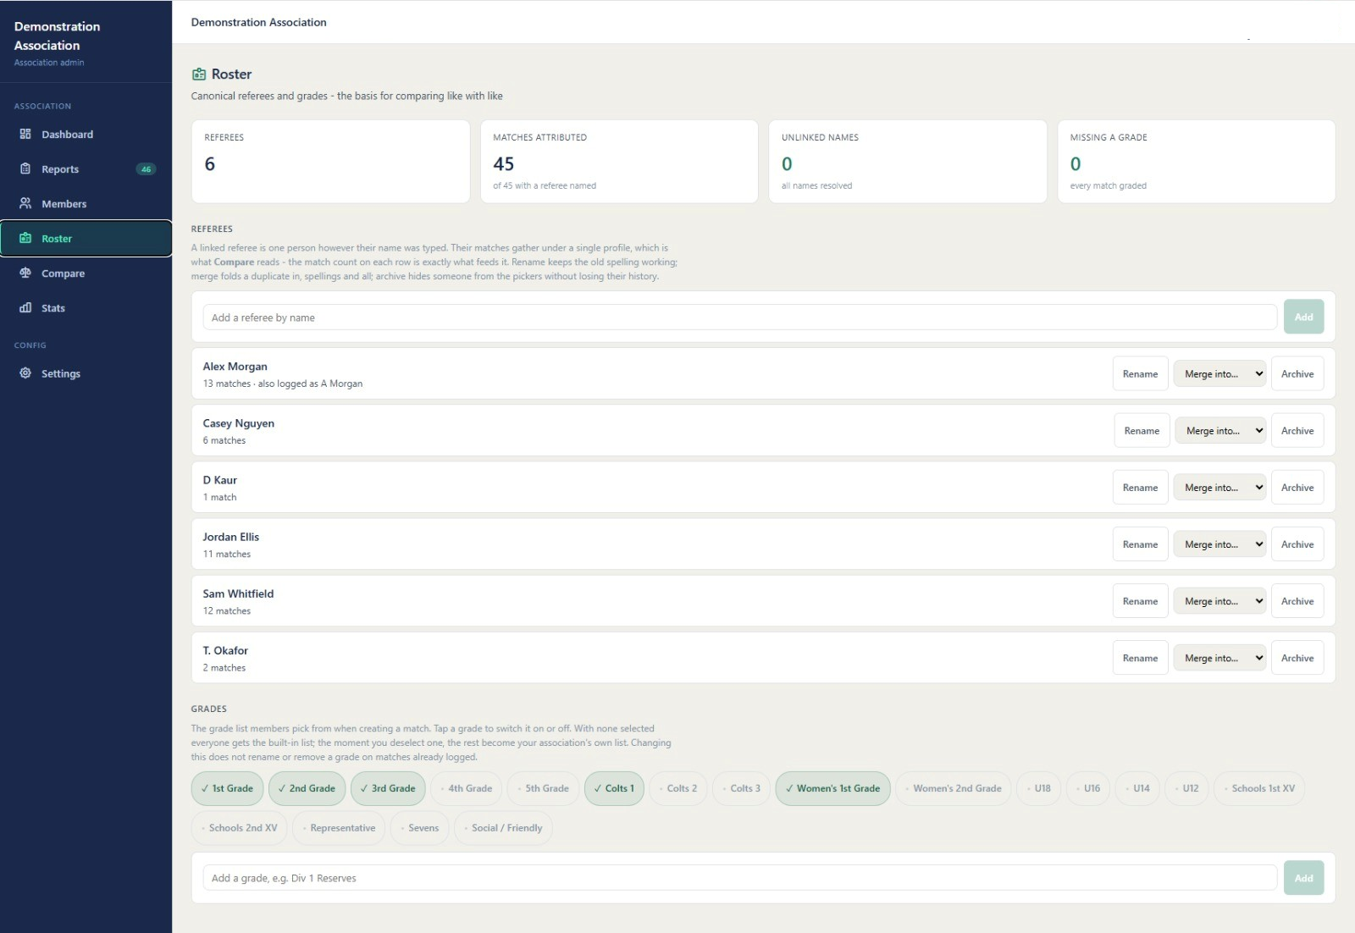Focus the Add a referee by name field
This screenshot has width=1355, height=933.
[739, 317]
